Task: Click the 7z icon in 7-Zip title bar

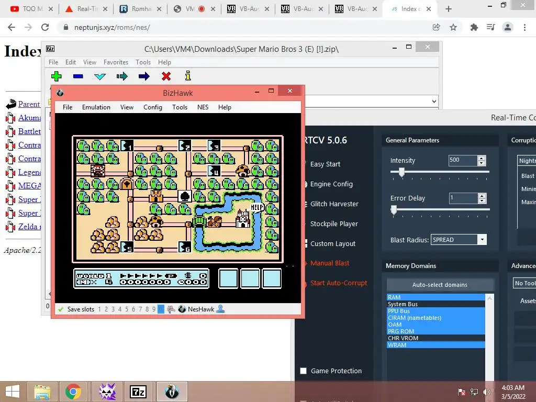Action: [50, 49]
